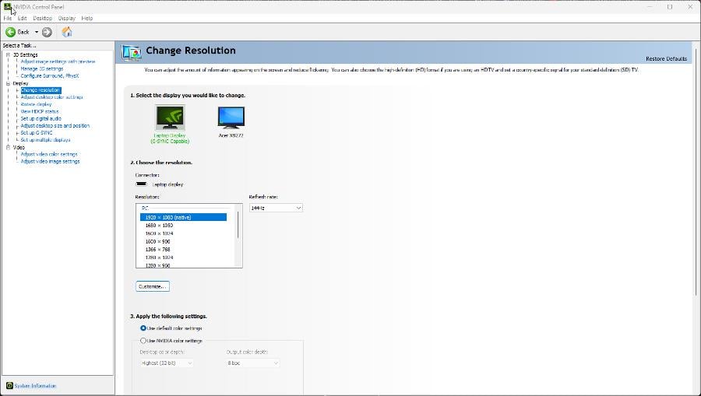Select Use NVIDIA color settings

(x=143, y=341)
